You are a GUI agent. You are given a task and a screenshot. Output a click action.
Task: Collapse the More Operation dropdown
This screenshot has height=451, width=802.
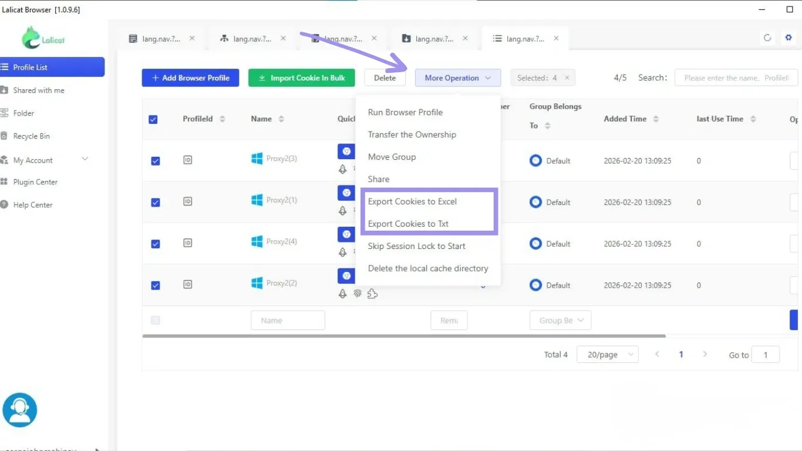tap(457, 78)
